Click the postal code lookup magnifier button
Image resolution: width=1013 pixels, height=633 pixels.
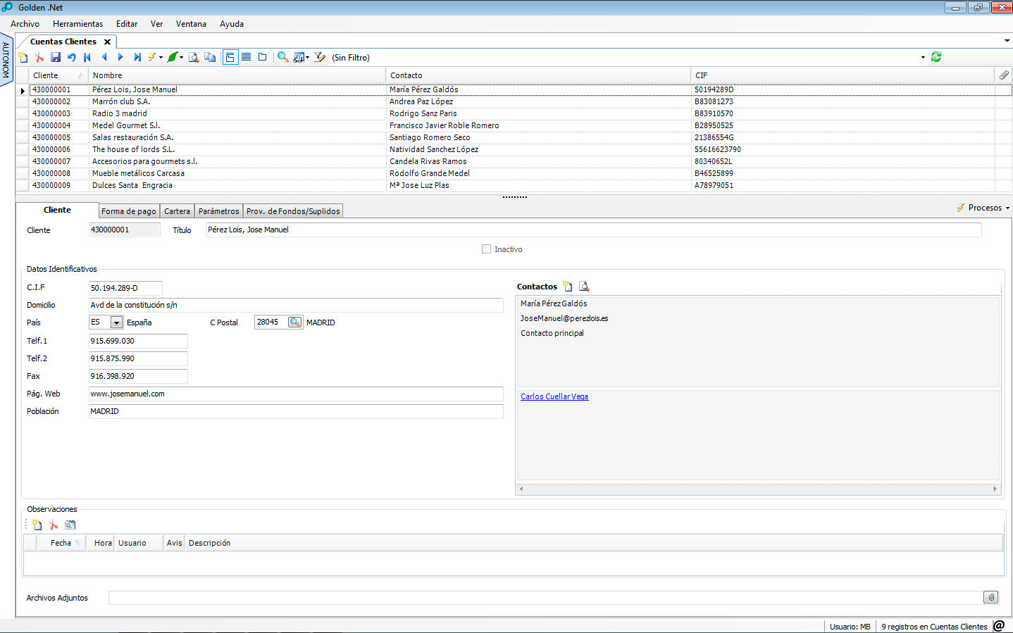click(x=294, y=322)
